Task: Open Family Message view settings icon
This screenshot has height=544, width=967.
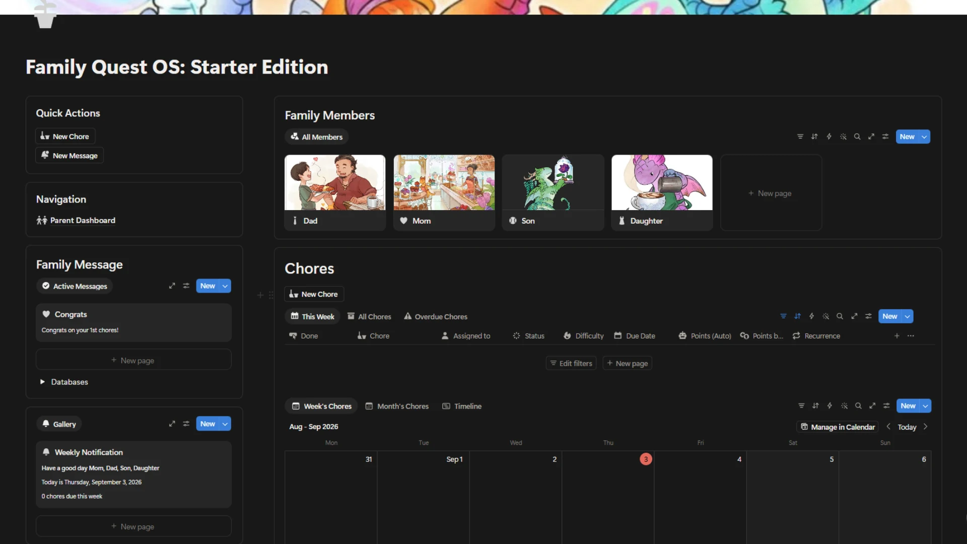Action: pos(186,286)
